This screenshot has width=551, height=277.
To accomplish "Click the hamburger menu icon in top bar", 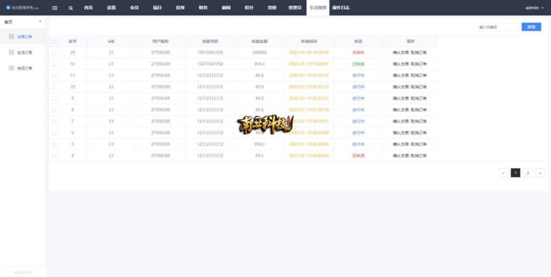I will (54, 8).
